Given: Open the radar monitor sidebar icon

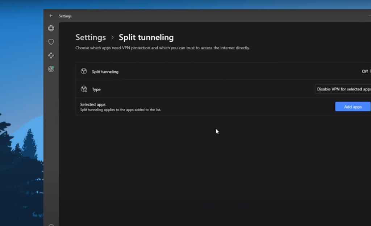Looking at the screenshot, I should (51, 69).
